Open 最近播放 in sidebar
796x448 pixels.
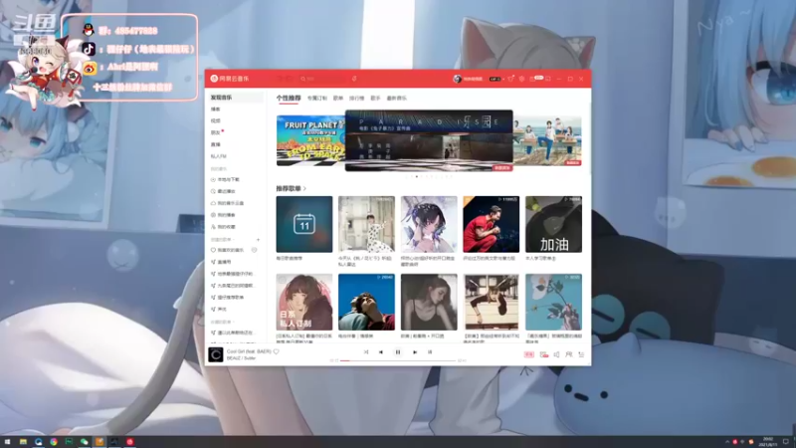coord(223,191)
